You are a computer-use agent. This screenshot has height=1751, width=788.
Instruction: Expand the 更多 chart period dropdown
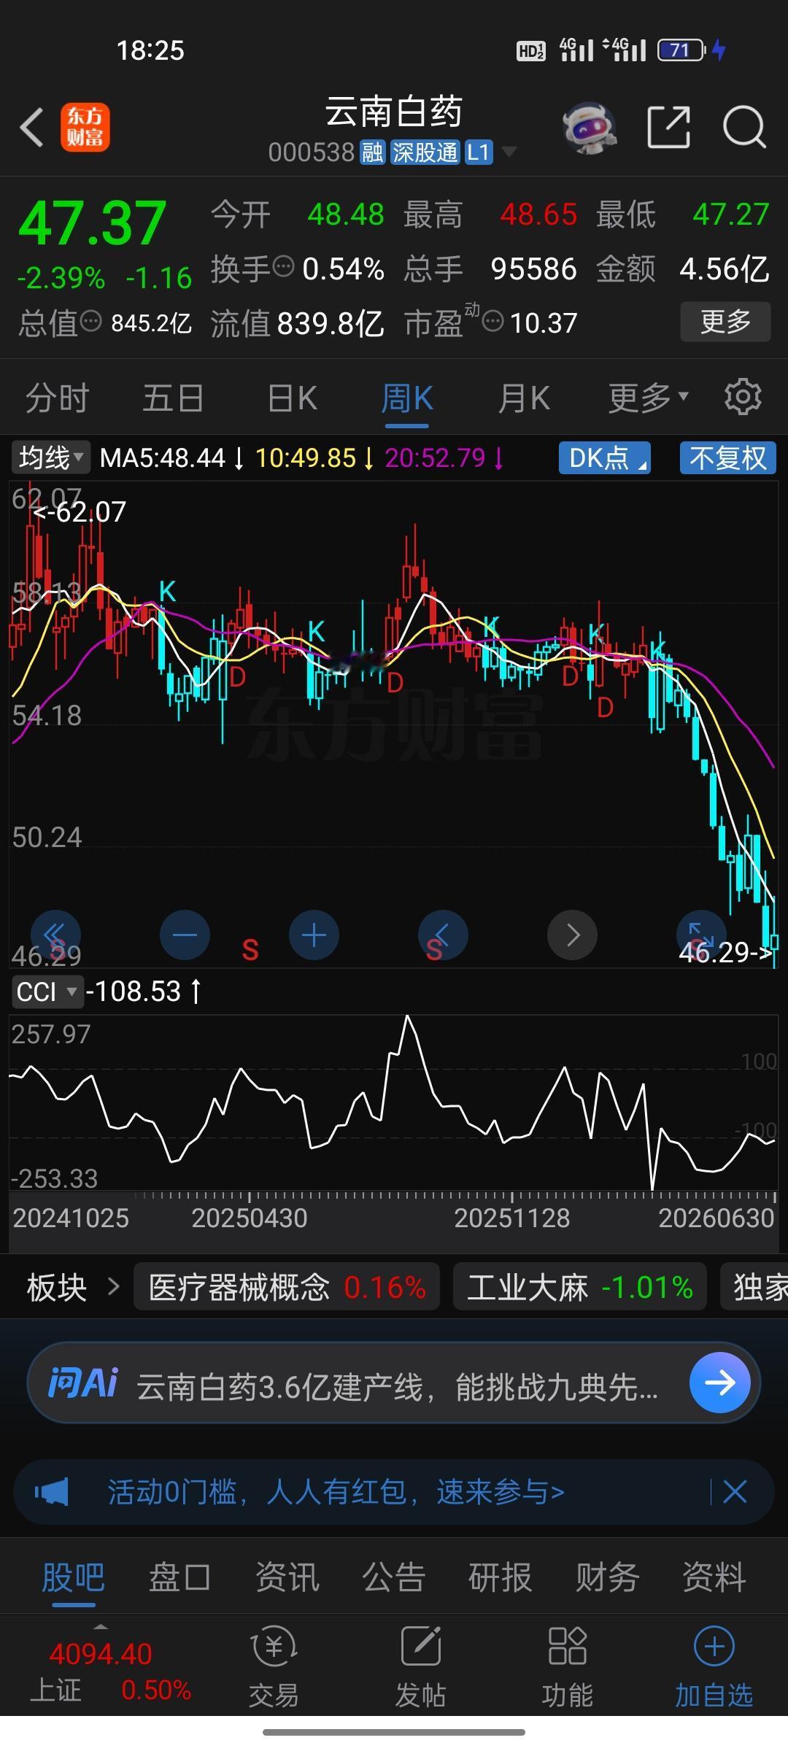click(648, 398)
